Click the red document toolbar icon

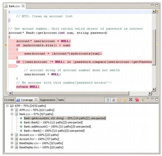pyautogui.click(x=114, y=100)
